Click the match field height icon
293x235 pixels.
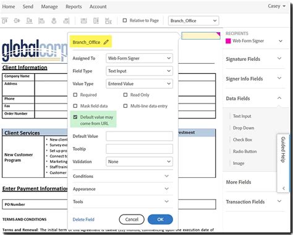(96, 21)
